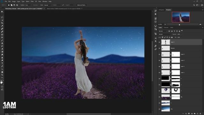The width and height of the screenshot is (204, 115).
Task: Click Layer 4 mask thumbnail
Action: pos(176,54)
